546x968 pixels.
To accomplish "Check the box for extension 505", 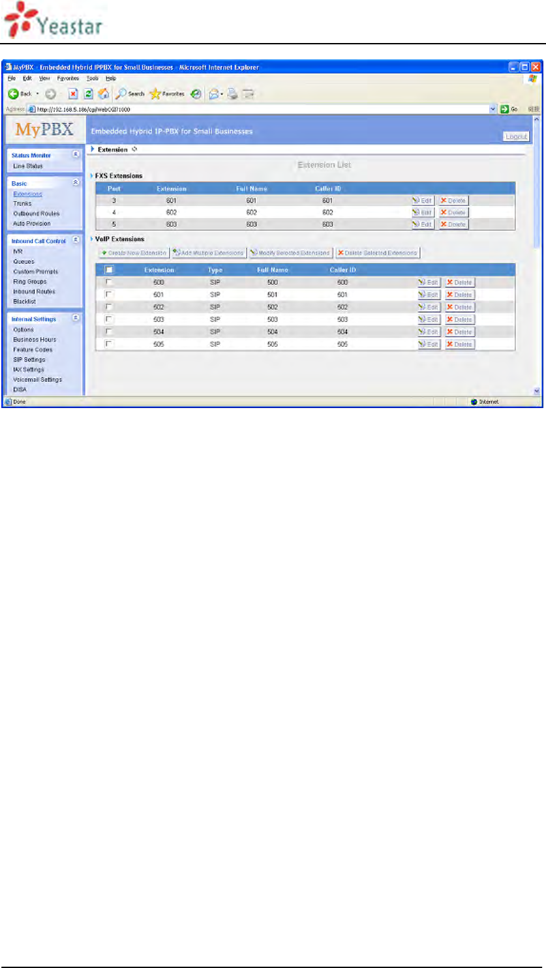I will [110, 344].
